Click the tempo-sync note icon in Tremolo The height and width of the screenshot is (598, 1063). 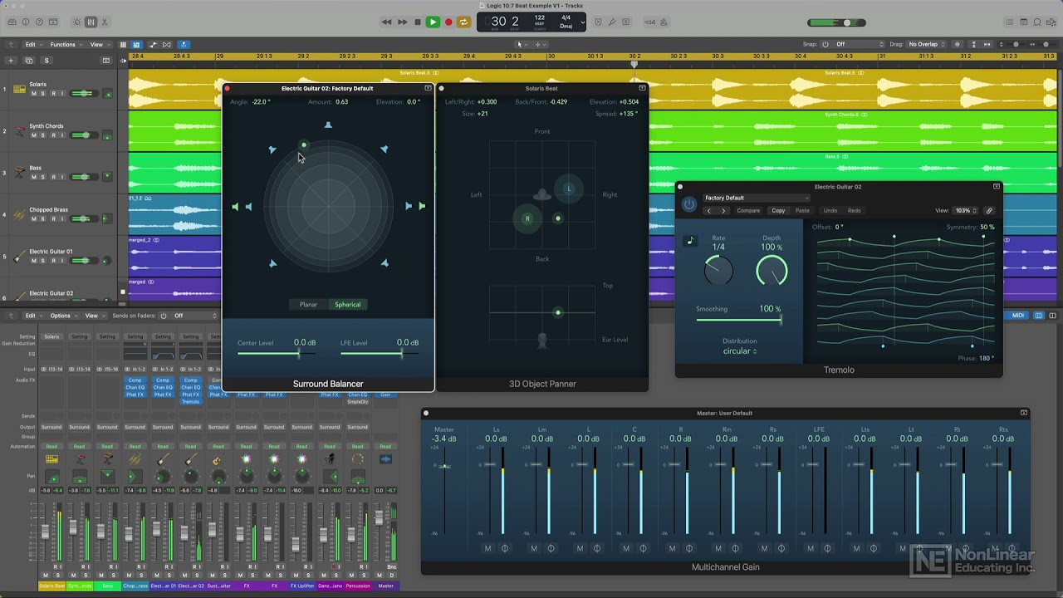(x=690, y=241)
